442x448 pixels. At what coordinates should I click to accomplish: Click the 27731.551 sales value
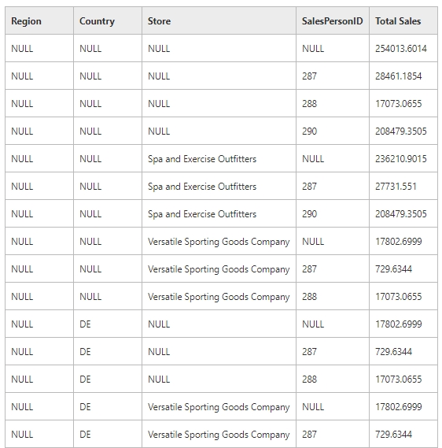tap(396, 187)
